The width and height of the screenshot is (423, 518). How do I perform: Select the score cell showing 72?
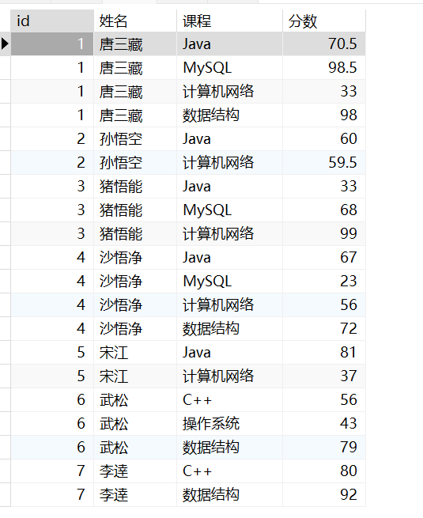(324, 329)
